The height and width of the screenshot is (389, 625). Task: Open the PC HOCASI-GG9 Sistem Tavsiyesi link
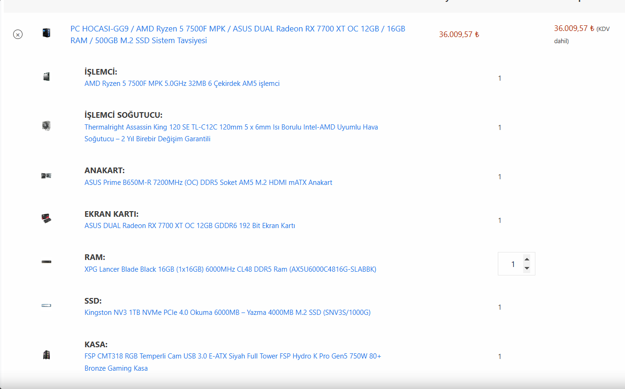(x=238, y=34)
